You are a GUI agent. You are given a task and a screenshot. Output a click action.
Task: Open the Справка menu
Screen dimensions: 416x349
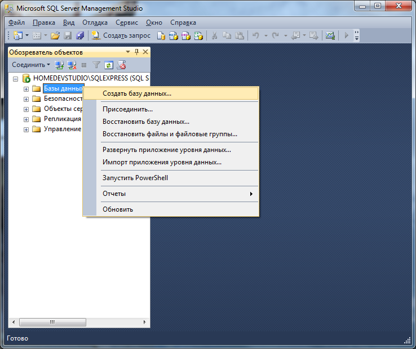183,23
